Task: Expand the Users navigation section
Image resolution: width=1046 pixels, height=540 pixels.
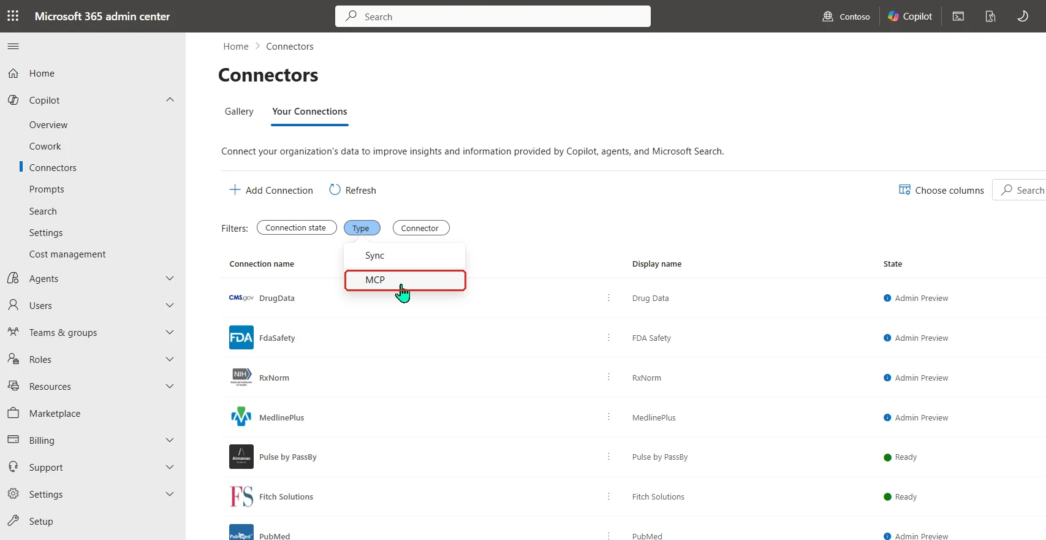Action: pos(170,305)
